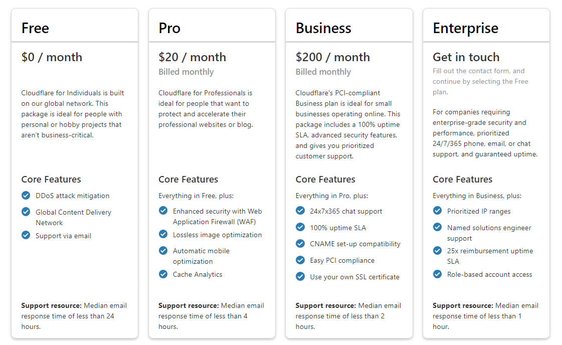Viewport: 562px width, 345px height.
Task: Click the checkmark beside Easy PCI compliance
Action: pyautogui.click(x=300, y=260)
